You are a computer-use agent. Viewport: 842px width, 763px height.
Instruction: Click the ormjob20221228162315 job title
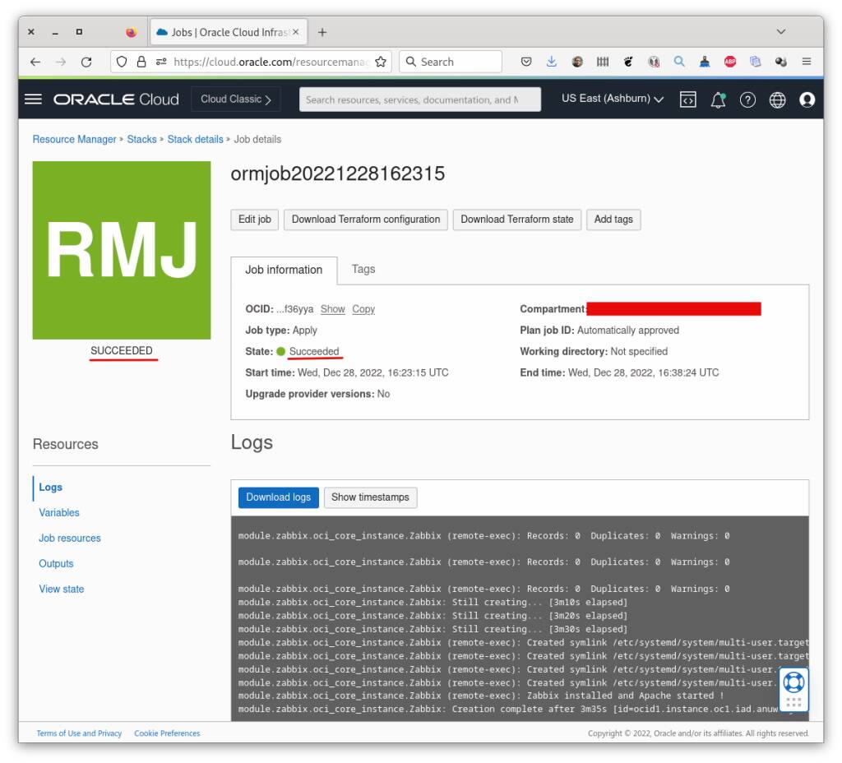[x=338, y=173]
